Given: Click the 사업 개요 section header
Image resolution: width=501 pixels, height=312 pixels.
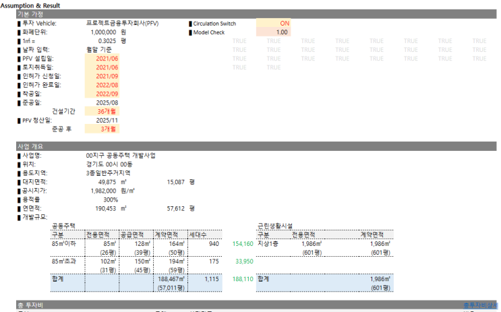Looking at the screenshot, I should (x=256, y=146).
